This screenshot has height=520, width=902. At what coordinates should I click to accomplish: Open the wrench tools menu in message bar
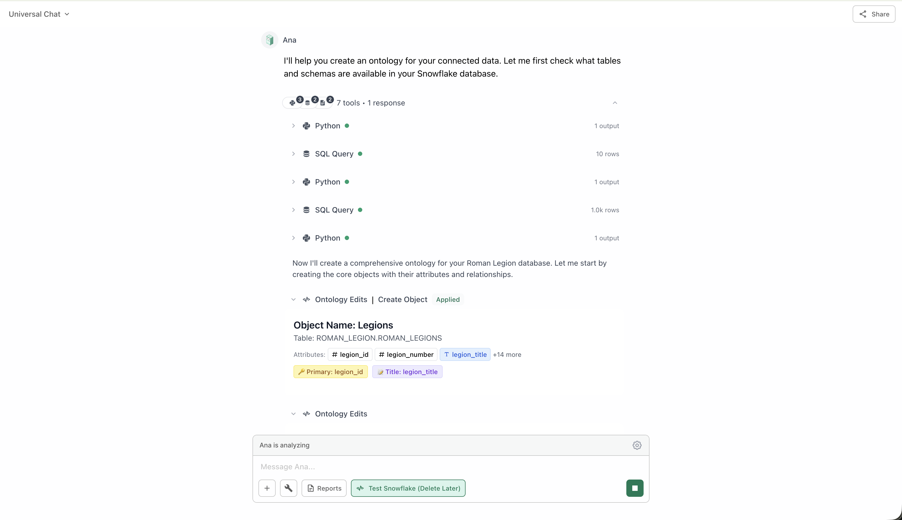(288, 488)
